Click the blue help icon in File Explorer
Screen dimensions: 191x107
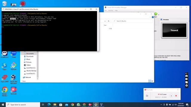[153, 17]
